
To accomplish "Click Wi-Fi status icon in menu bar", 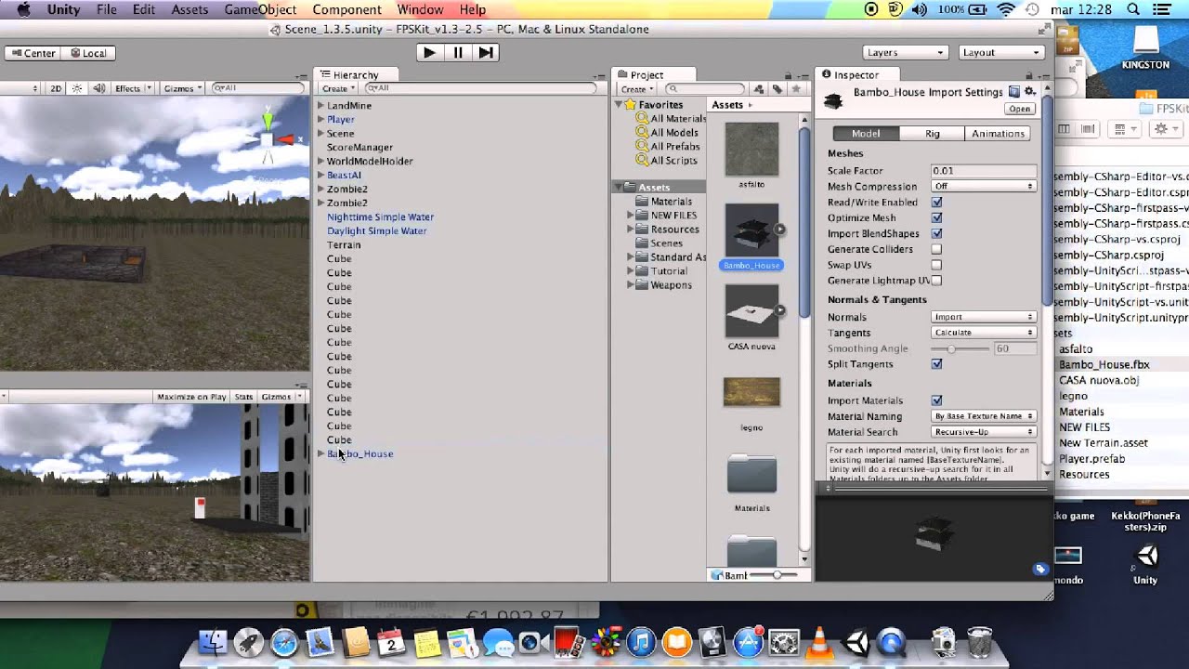I will tap(1006, 9).
